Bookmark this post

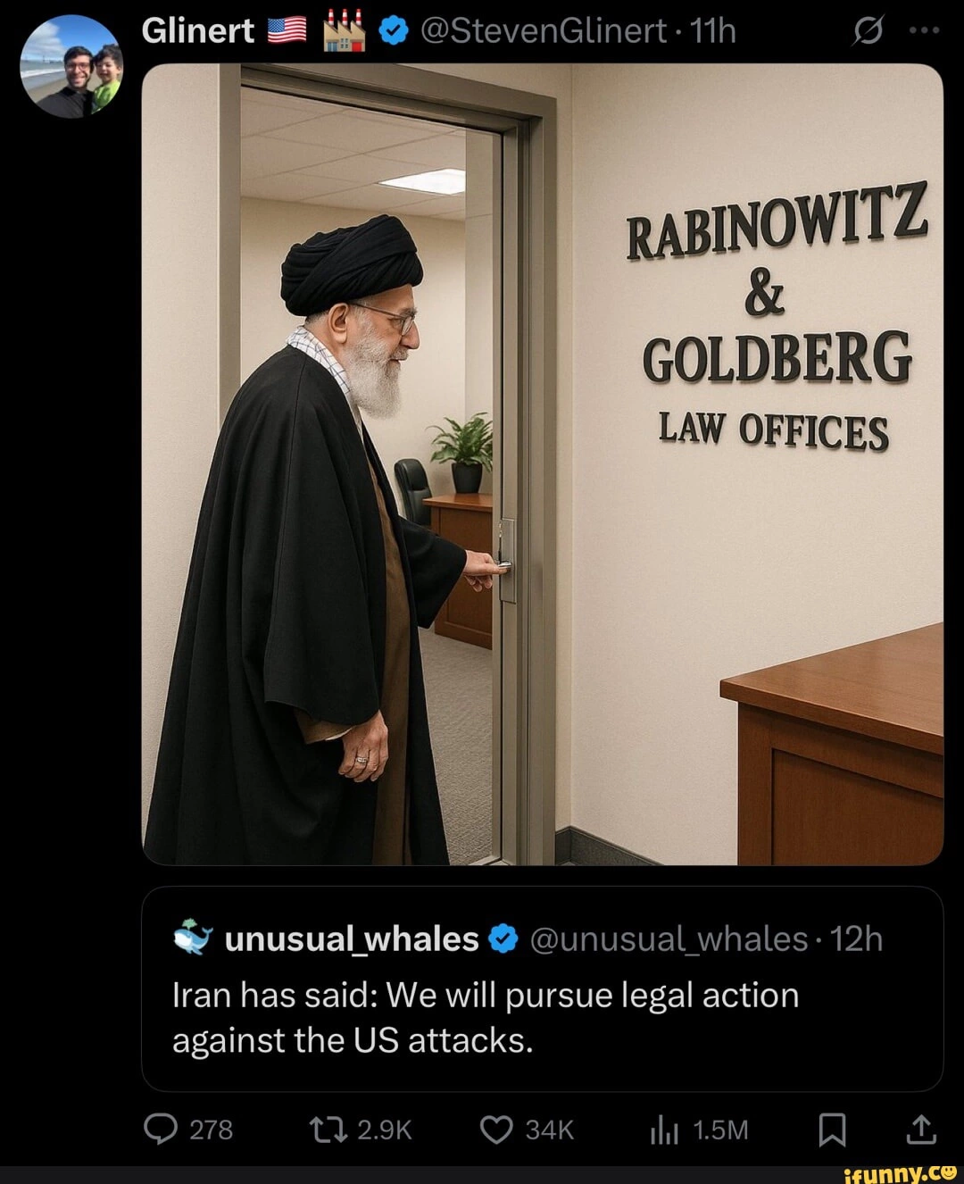click(832, 1130)
